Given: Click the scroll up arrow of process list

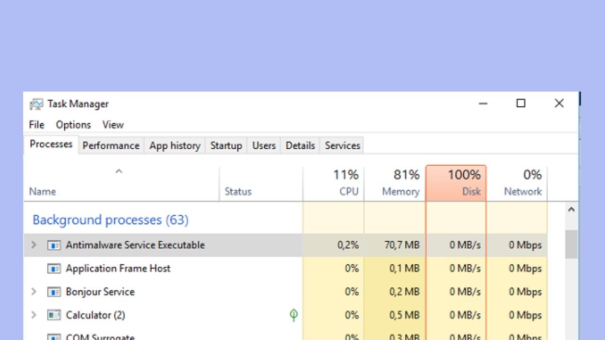Looking at the screenshot, I should coord(571,210).
